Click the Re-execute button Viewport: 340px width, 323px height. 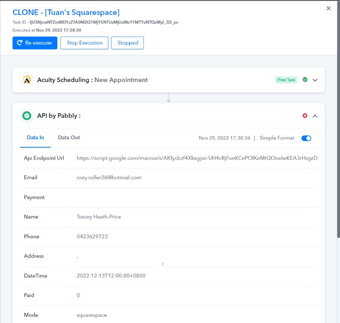click(35, 43)
